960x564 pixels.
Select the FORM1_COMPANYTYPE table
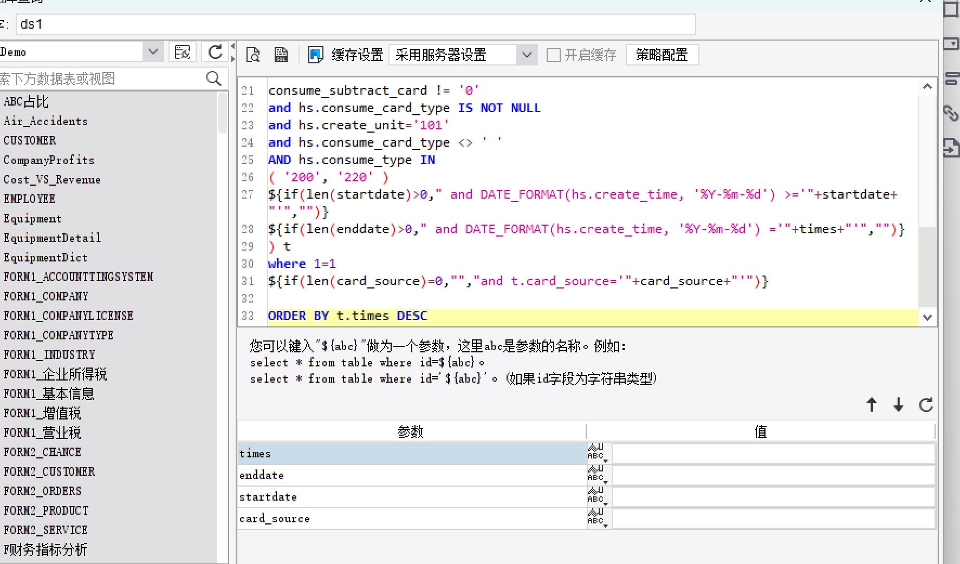[x=59, y=335]
